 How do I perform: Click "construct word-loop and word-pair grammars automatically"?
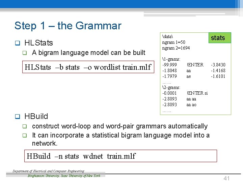tap(119, 126)
